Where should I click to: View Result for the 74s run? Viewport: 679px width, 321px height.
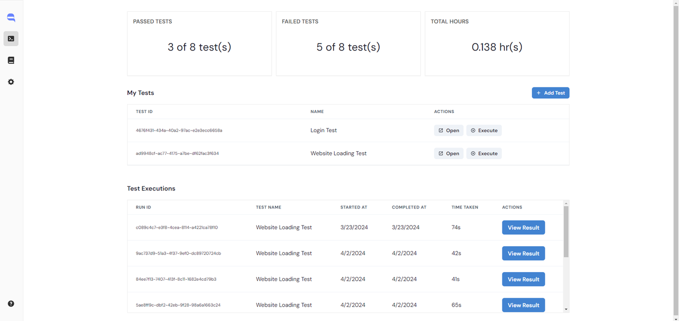pos(524,228)
